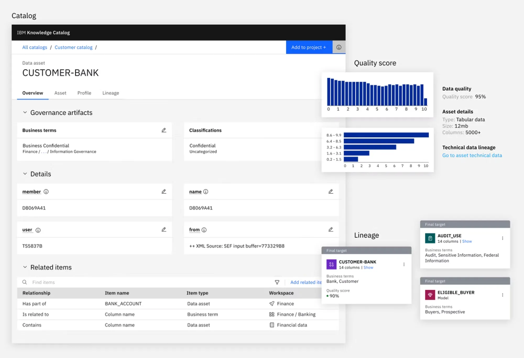Sort by the Item name column header
524x358 pixels.
point(117,293)
